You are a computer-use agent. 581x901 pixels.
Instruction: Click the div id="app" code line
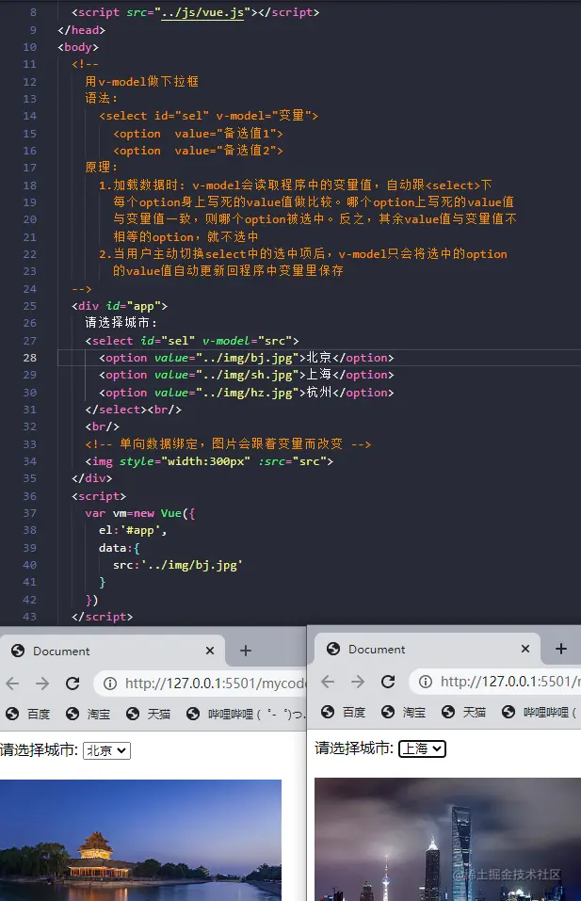[120, 306]
